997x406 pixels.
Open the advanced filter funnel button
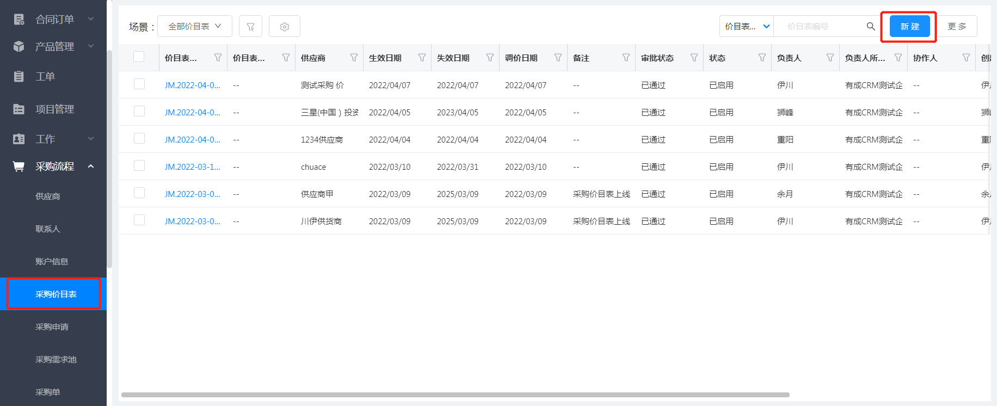coord(250,26)
